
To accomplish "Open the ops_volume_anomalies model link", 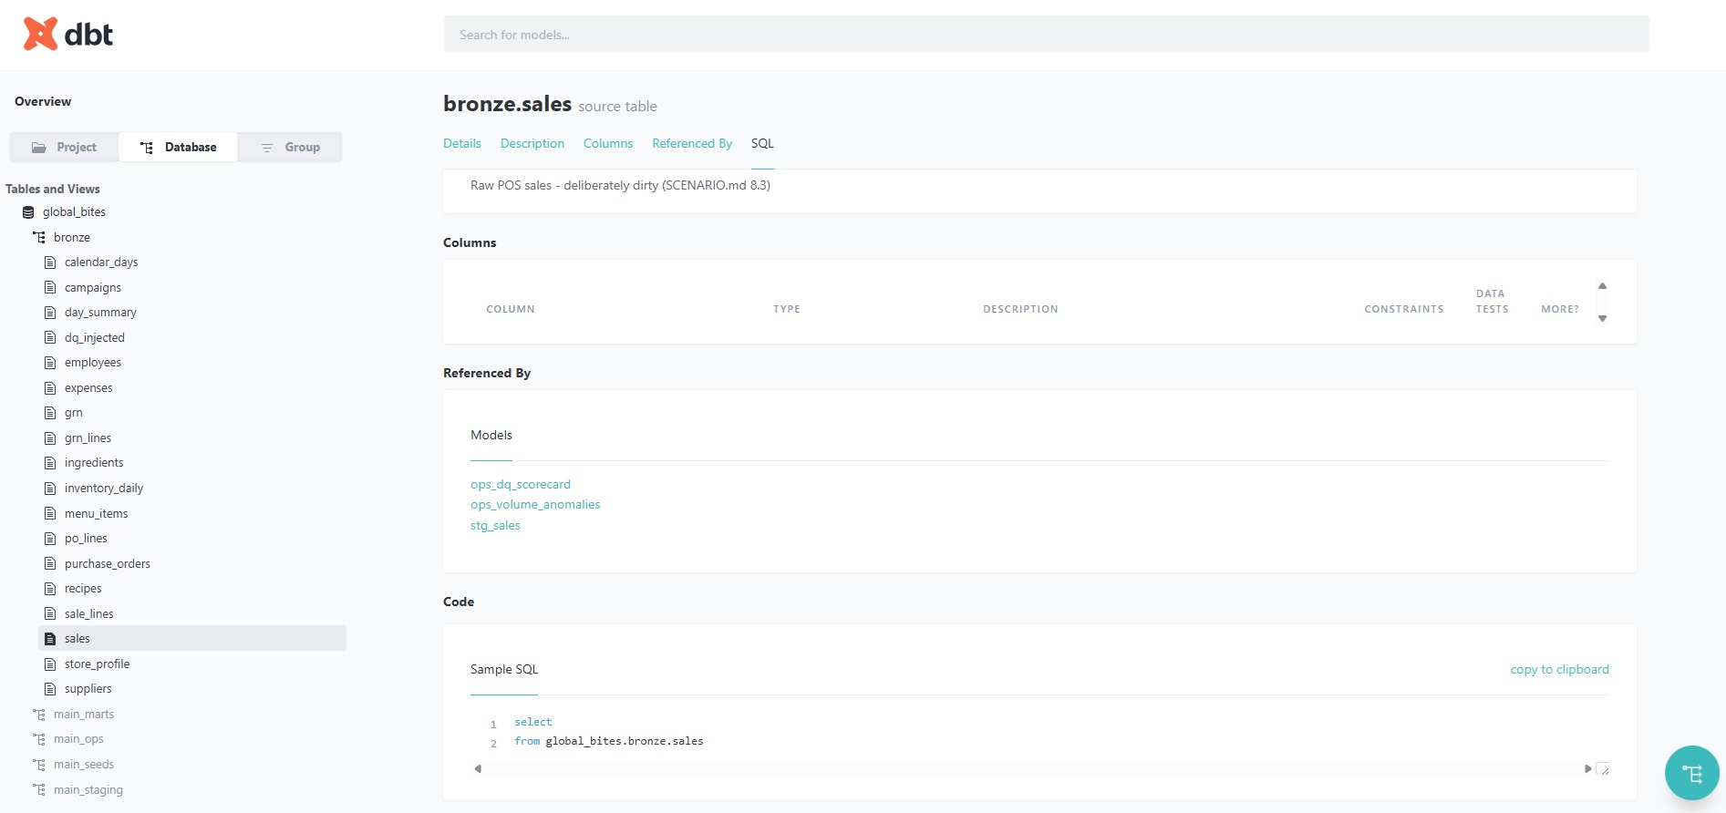I will click(535, 505).
